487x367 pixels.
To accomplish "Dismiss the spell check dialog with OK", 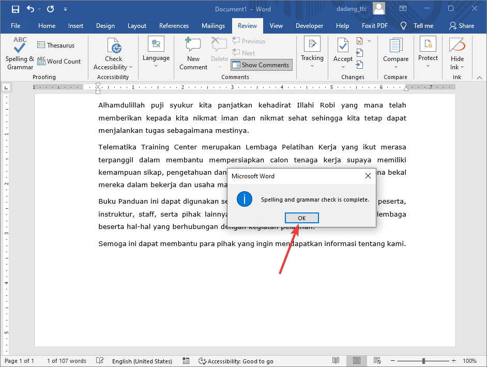I will (x=301, y=218).
